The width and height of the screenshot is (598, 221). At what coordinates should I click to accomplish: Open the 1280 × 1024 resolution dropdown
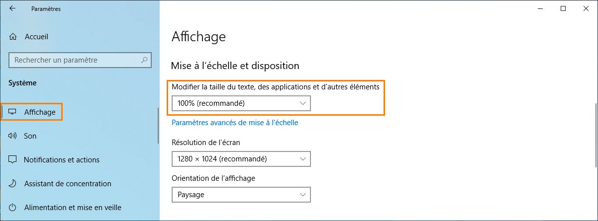pos(241,159)
